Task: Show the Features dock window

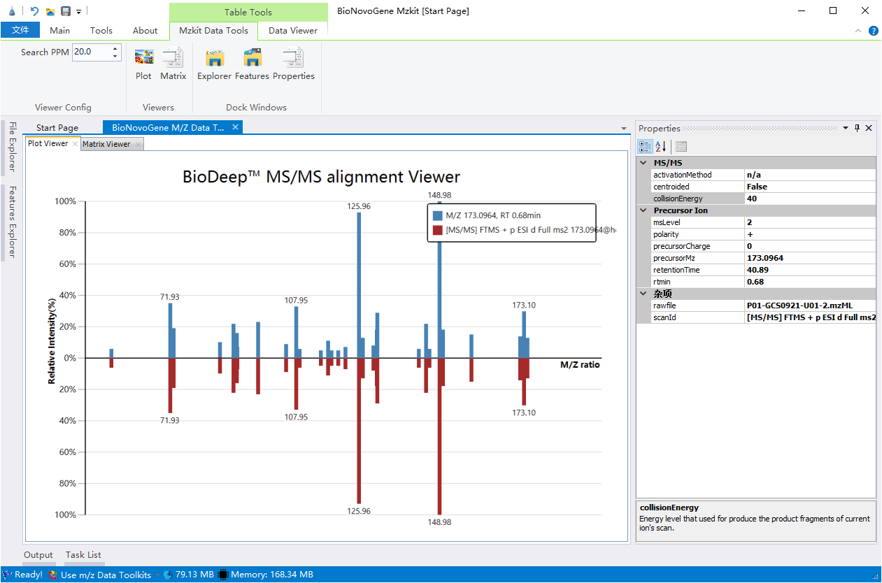Action: pyautogui.click(x=252, y=64)
